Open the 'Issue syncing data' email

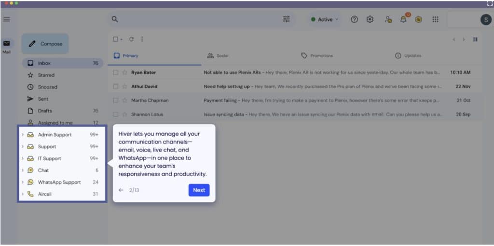(x=295, y=114)
